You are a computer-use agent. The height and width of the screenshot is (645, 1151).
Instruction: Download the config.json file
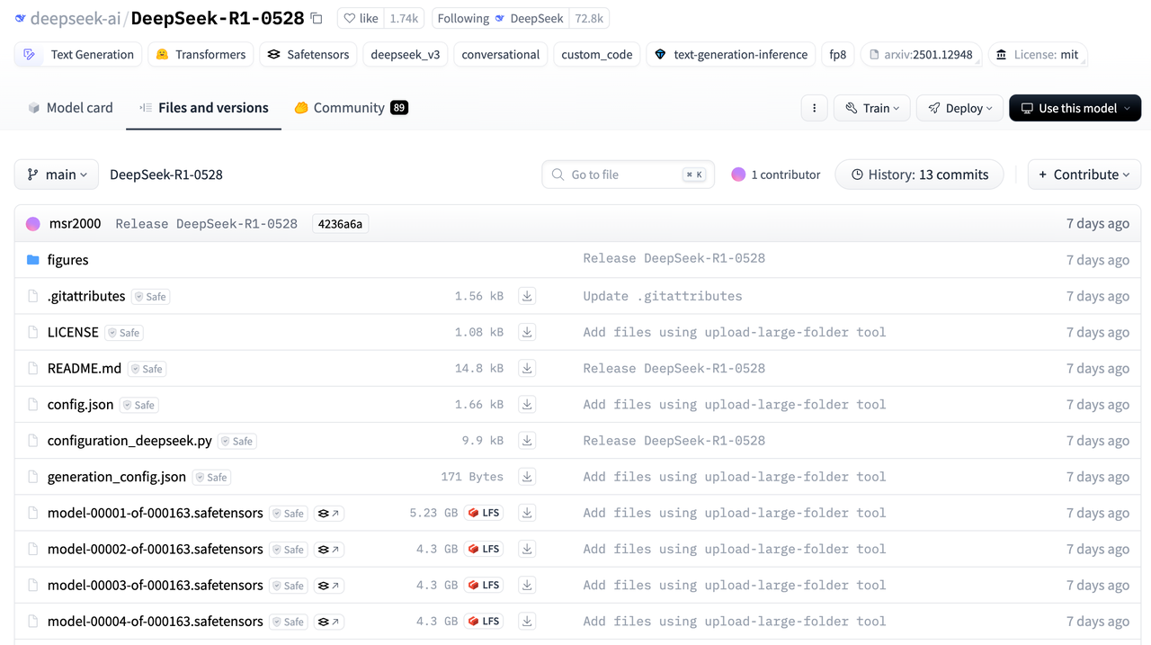(528, 405)
